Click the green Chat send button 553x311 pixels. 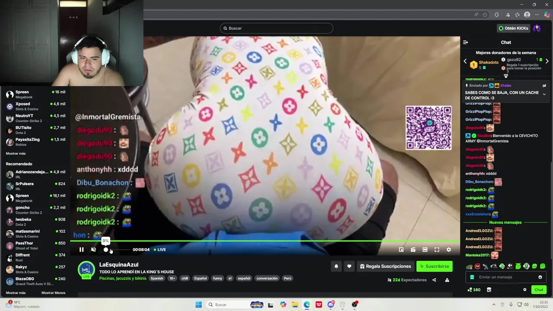point(539,290)
